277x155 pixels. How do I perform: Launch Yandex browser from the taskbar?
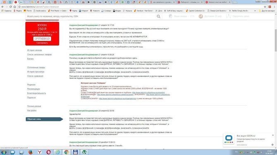pos(40,152)
